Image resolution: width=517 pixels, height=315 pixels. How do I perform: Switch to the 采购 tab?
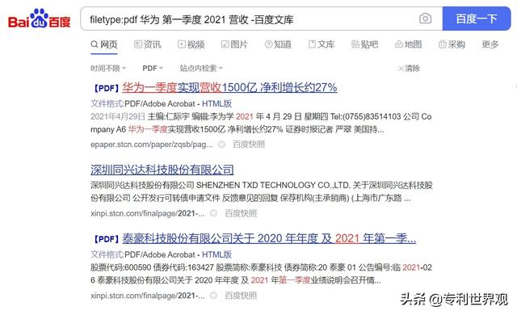[x=452, y=44]
